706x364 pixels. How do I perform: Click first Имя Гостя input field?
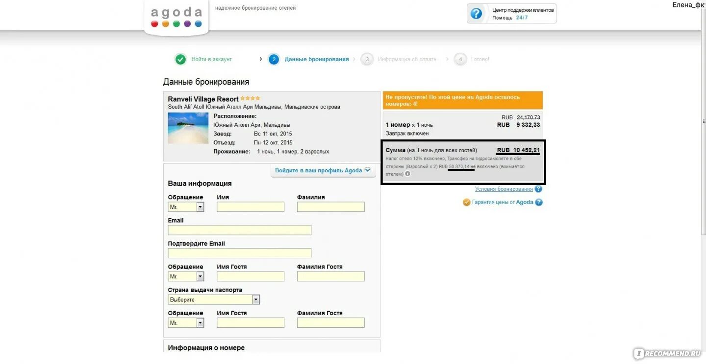[x=251, y=276]
